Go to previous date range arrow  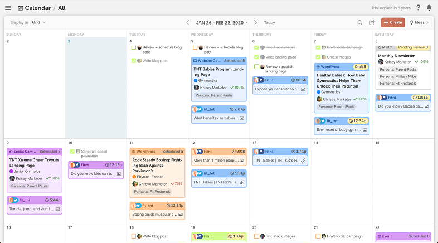(x=188, y=23)
